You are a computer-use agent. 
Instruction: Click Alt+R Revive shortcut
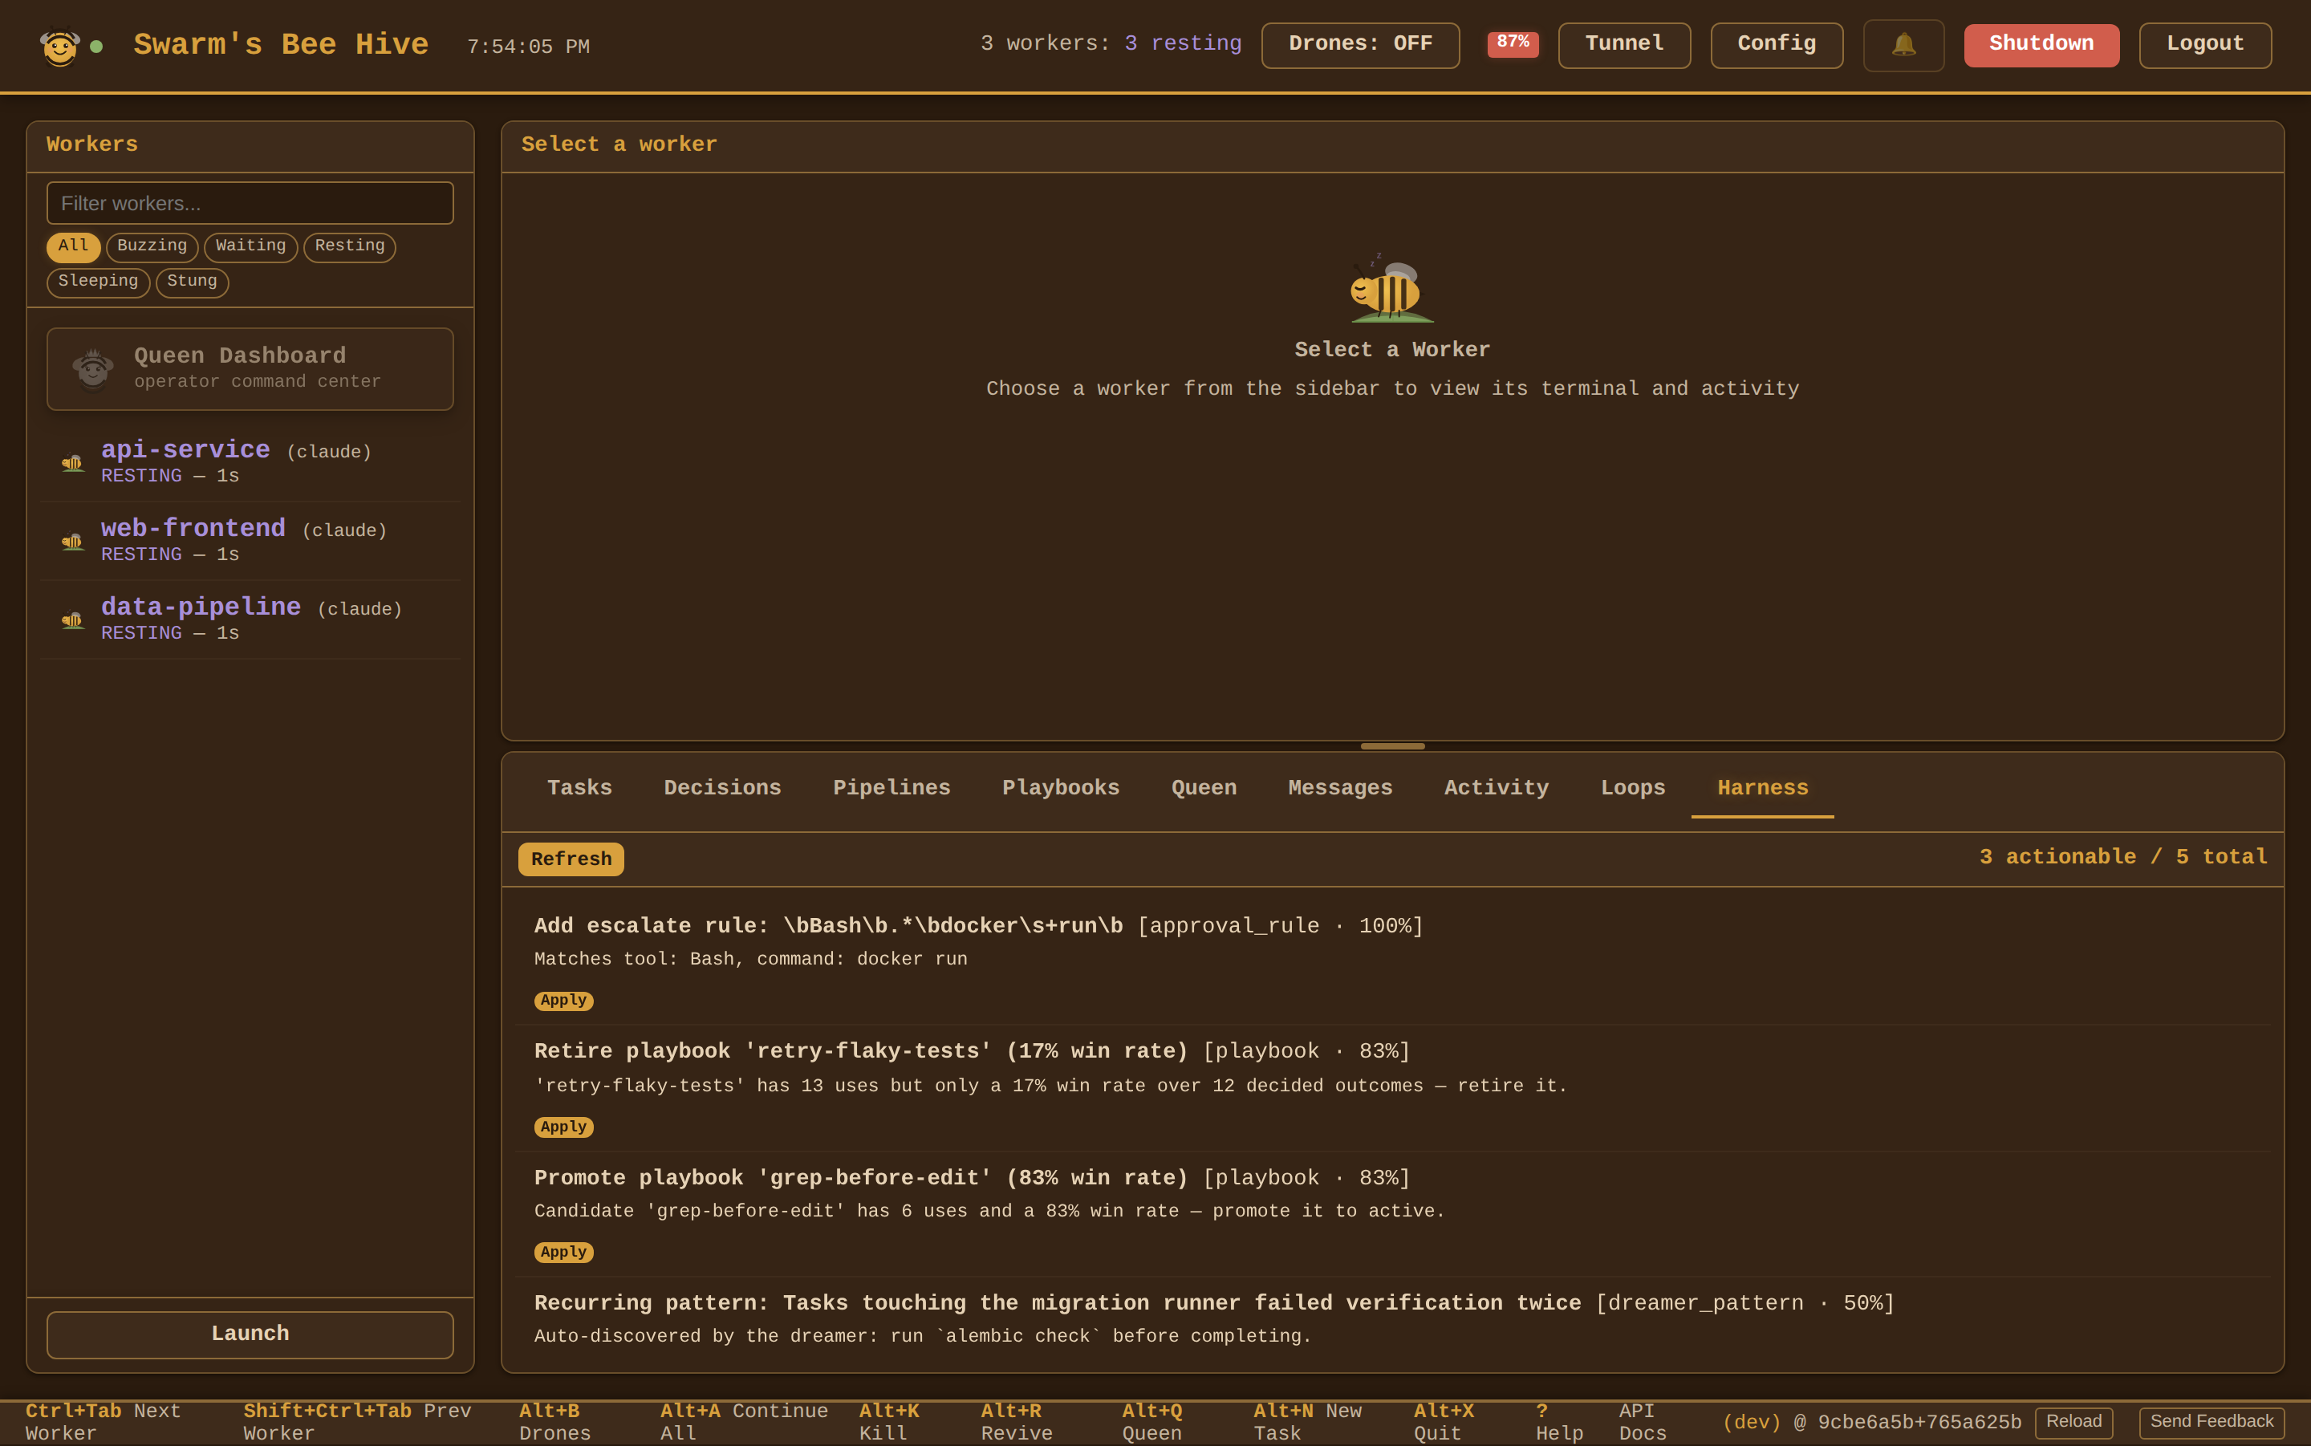click(x=1017, y=1422)
